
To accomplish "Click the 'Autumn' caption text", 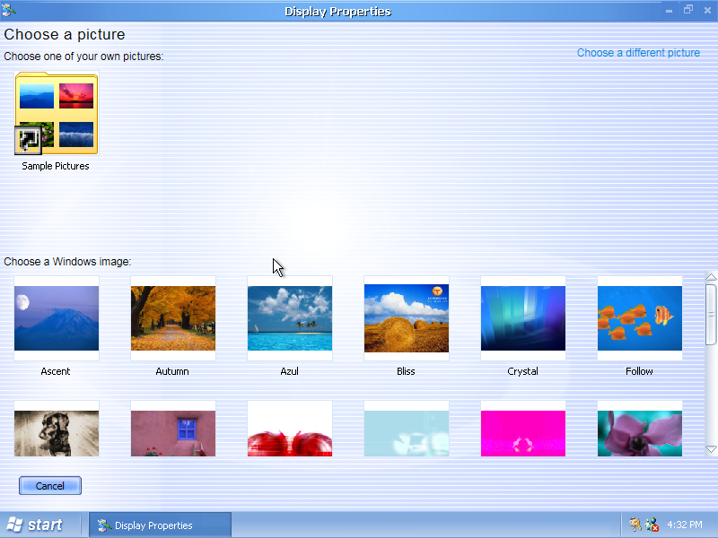I will (x=172, y=371).
